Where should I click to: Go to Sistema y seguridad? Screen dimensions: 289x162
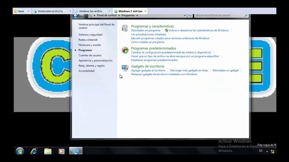click(x=90, y=35)
